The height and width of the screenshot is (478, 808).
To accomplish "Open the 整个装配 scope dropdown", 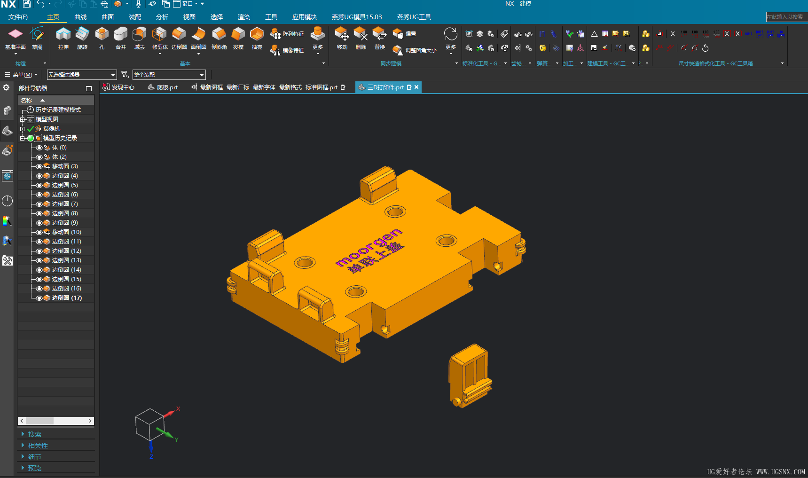I will (201, 74).
